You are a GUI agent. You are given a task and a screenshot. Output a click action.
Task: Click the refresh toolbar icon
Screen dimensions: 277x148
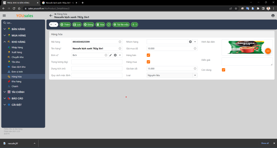[x=109, y=25]
